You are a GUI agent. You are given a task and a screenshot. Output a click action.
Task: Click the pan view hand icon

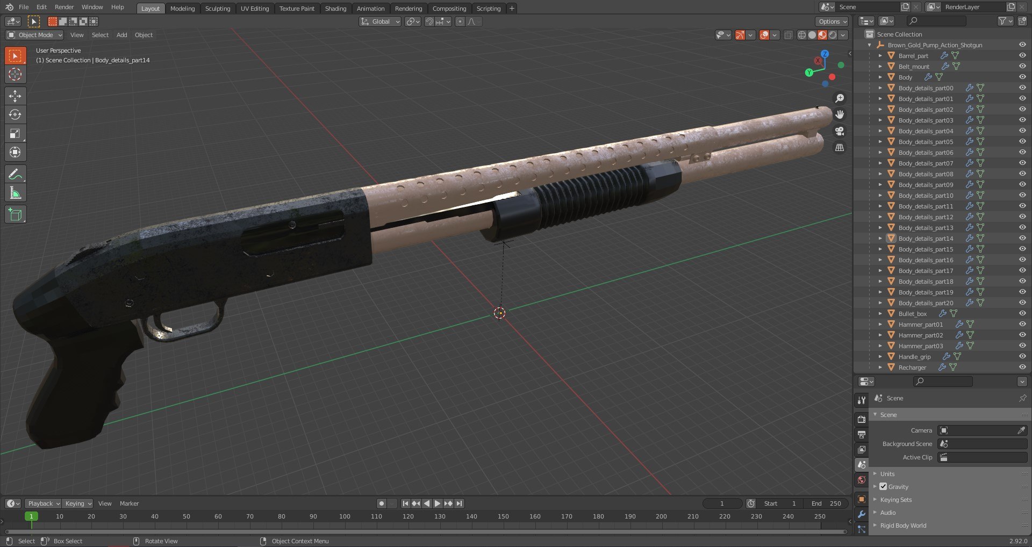839,114
